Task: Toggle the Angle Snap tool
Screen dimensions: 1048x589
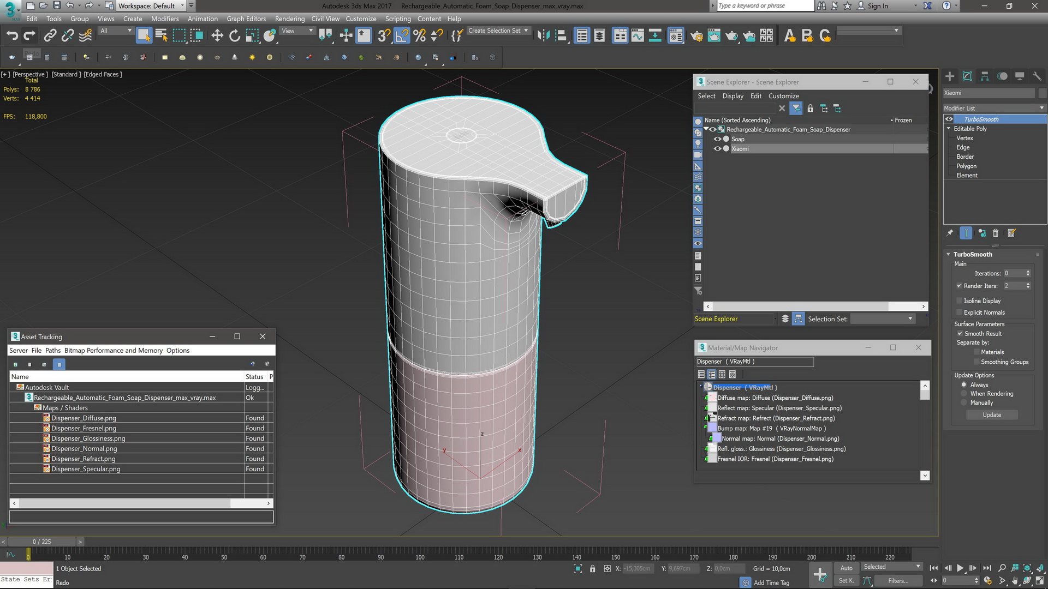Action: (x=402, y=36)
